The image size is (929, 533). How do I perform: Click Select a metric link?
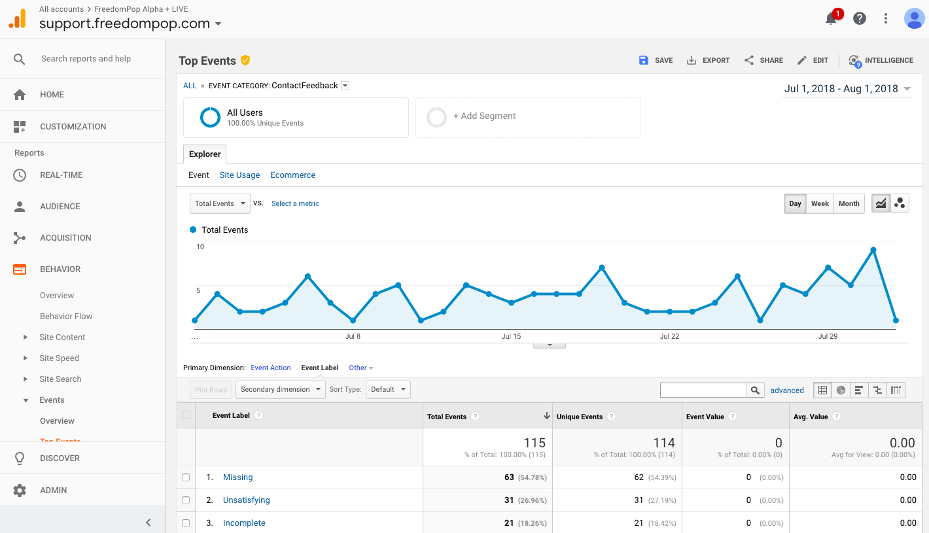pyautogui.click(x=295, y=203)
